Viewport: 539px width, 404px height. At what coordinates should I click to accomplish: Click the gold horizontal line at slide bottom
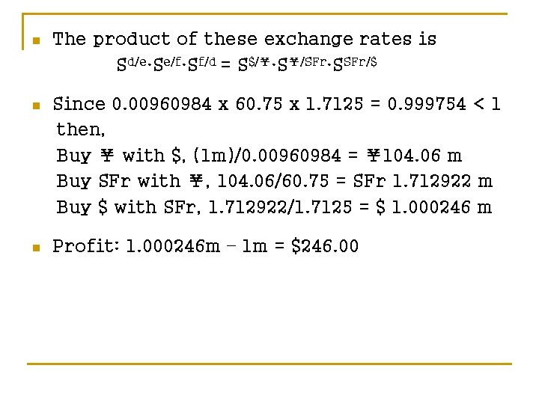click(x=269, y=364)
